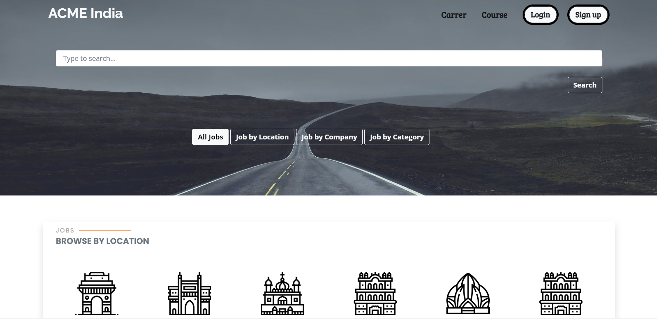Open the Carrer navigation link
Screen dimensions: 657x319
point(453,15)
